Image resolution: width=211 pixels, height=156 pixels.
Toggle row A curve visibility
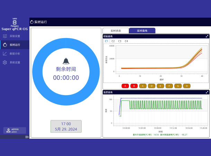125,86
